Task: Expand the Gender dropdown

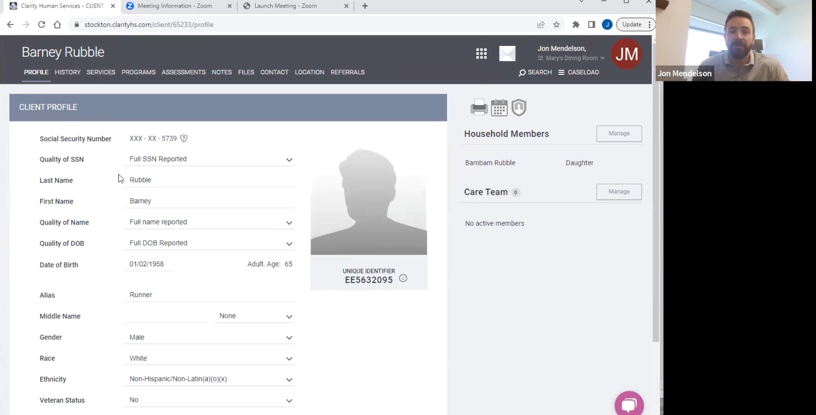Action: tap(210, 337)
